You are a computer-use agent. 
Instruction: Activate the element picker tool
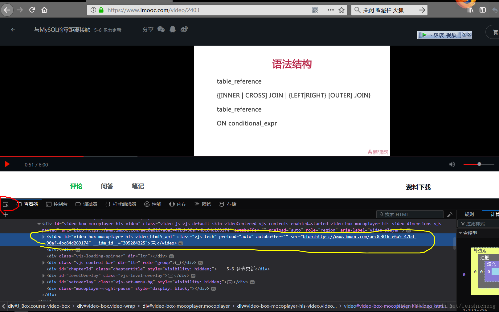click(x=6, y=204)
